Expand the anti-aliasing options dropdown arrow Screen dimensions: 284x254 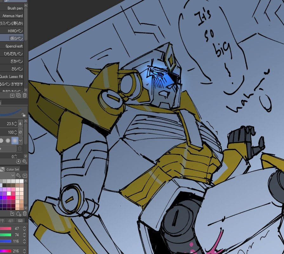[20, 141]
